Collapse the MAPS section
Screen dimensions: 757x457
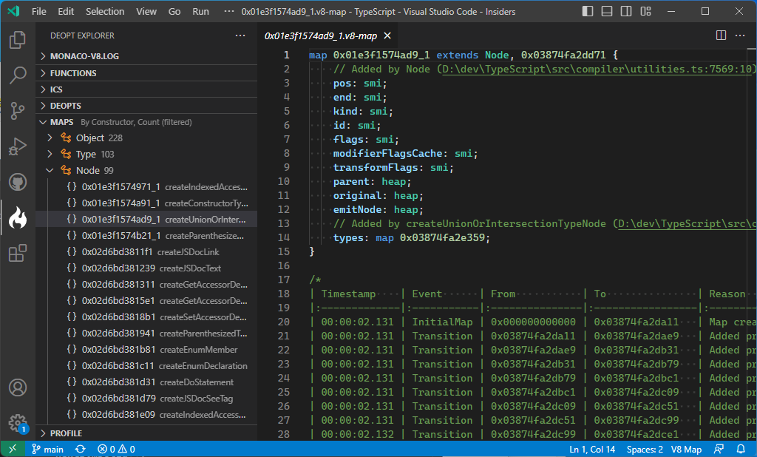[x=146, y=122]
